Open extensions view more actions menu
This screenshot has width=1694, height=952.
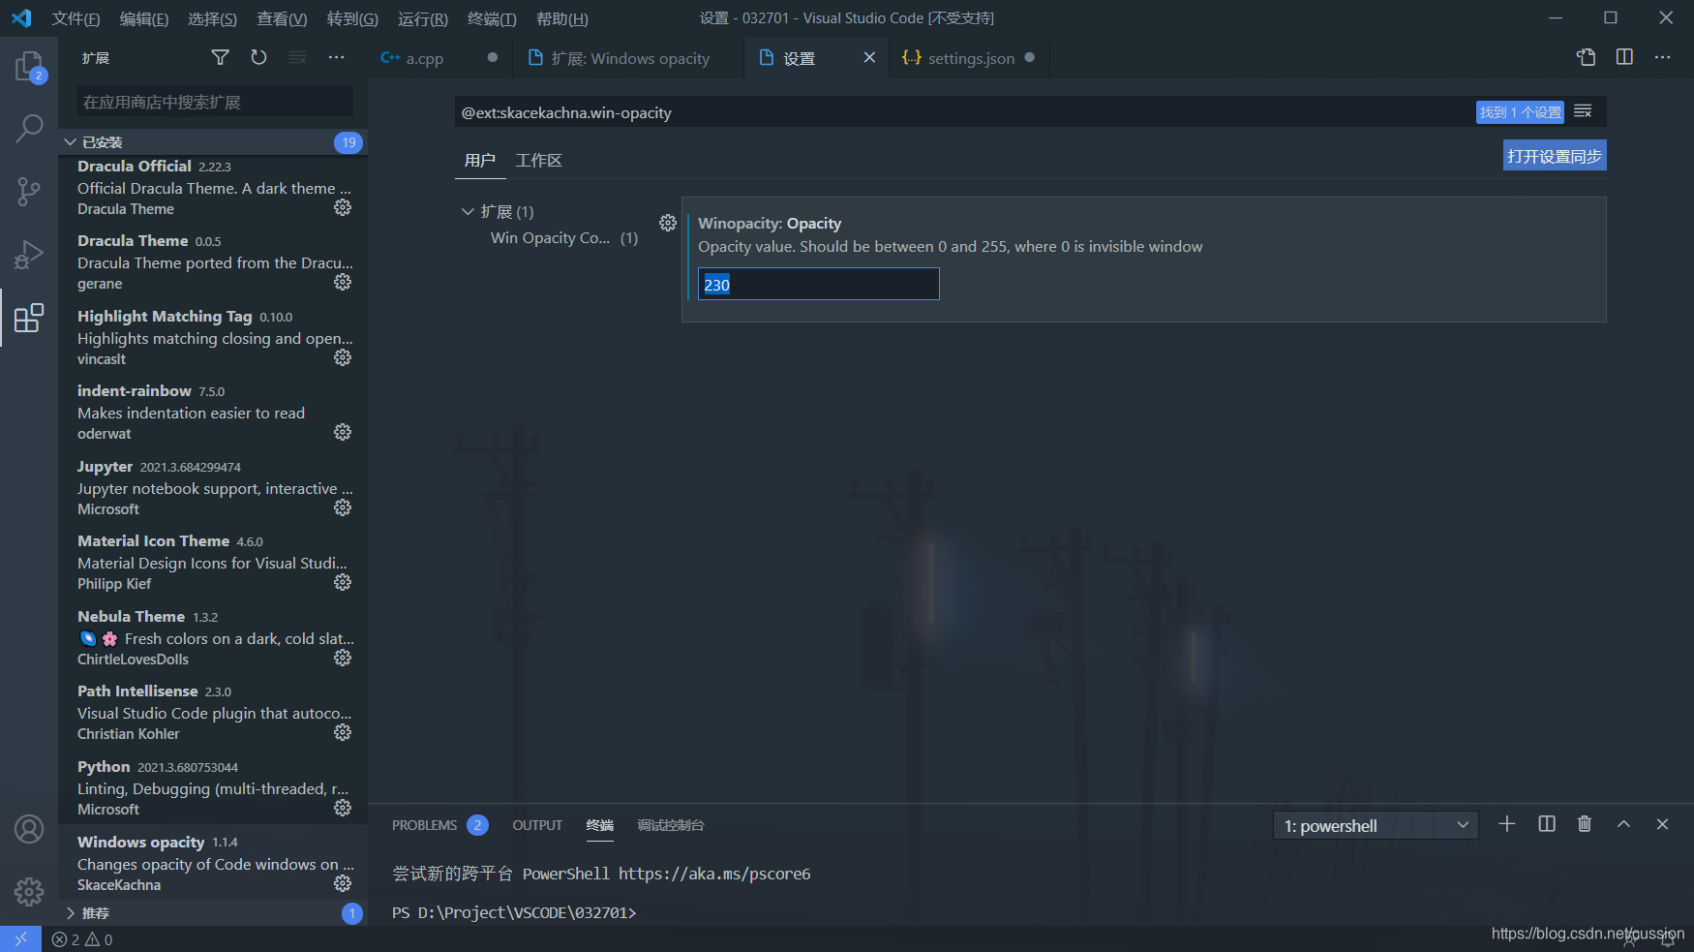tap(336, 58)
